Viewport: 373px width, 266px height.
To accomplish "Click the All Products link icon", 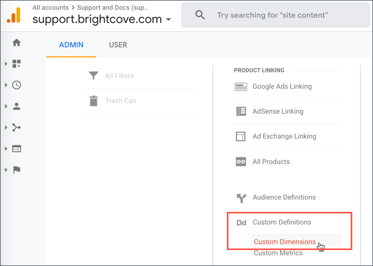I will pos(241,162).
